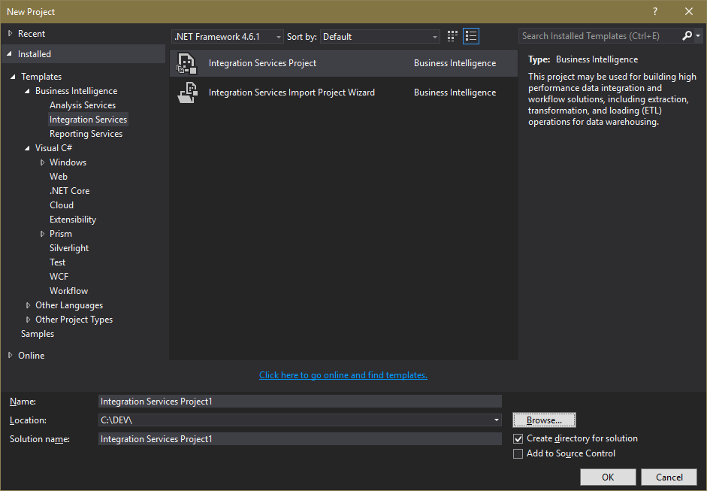Image resolution: width=707 pixels, height=491 pixels.
Task: Select the Integration Services Project template icon
Action: [186, 63]
